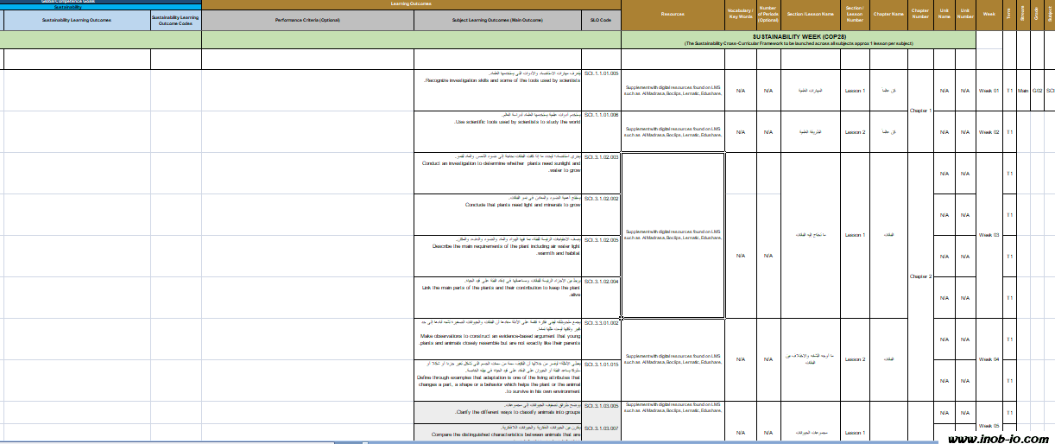This screenshot has height=444, width=1055.
Task: Click the fill handle of the selected cell
Action: coord(724,318)
